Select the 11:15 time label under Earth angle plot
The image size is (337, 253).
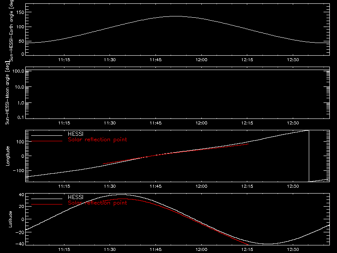coord(64,59)
